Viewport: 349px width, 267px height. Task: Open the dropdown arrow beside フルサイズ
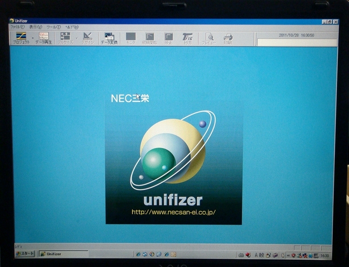point(77,38)
